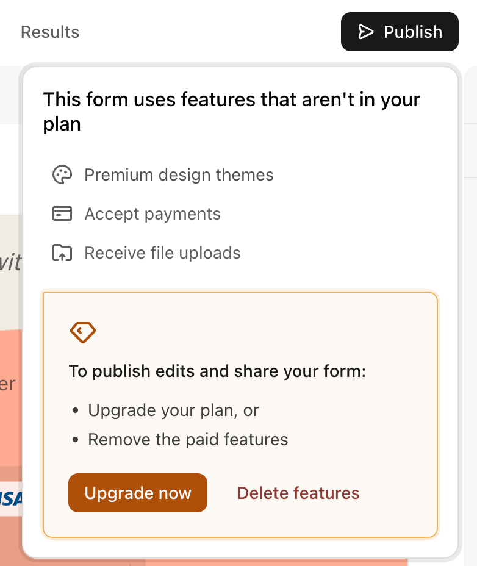The image size is (477, 566).
Task: Click the italic text at left edge
Action: tap(10, 262)
